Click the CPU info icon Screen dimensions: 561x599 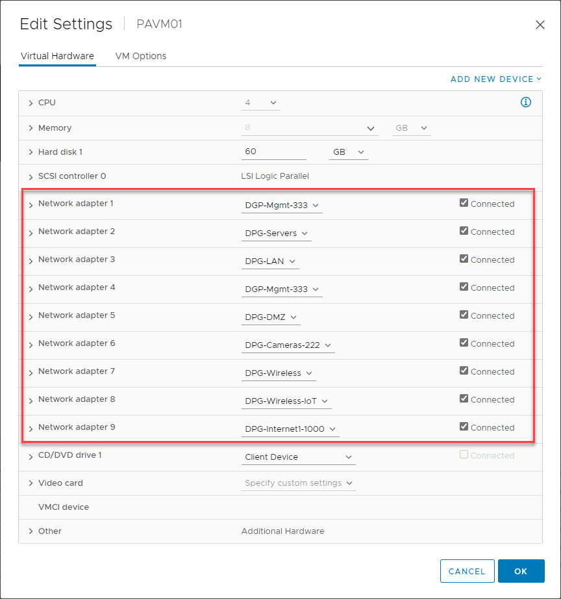[526, 102]
